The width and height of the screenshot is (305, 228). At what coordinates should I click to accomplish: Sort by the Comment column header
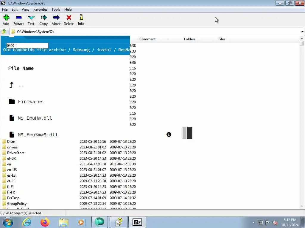[x=147, y=39]
